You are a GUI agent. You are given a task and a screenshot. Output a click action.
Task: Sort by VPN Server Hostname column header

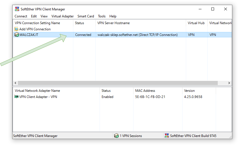click(113, 23)
